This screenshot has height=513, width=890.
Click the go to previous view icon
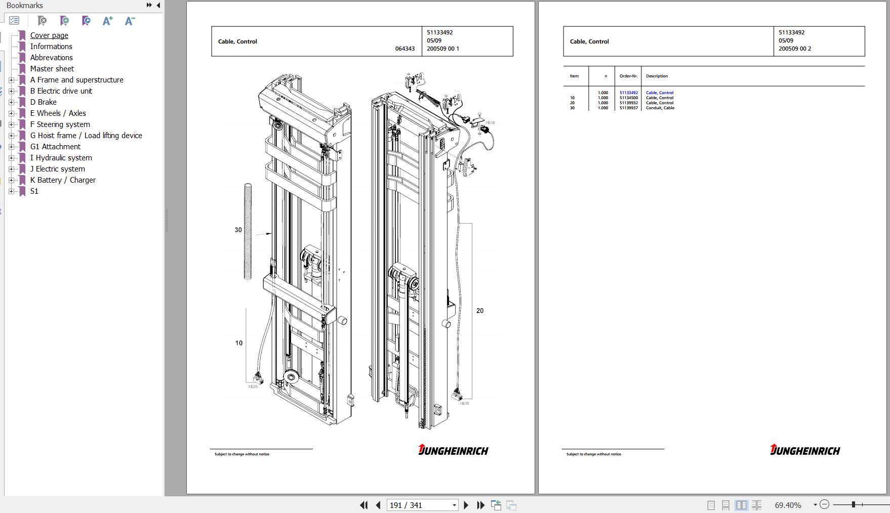click(x=496, y=505)
